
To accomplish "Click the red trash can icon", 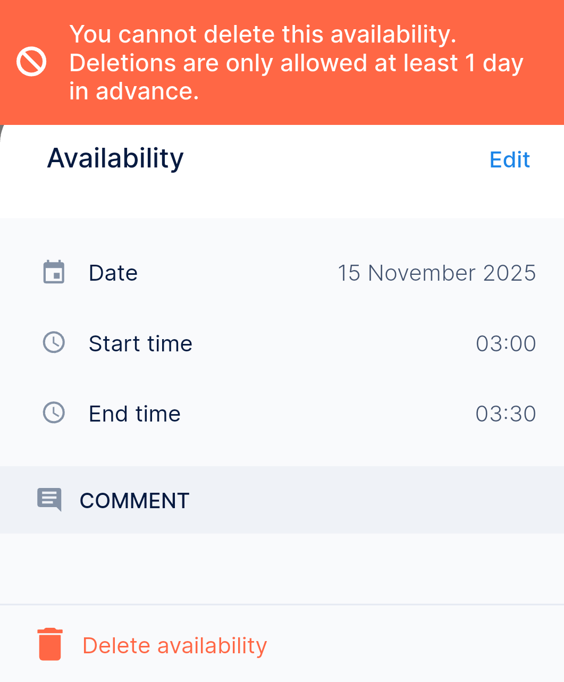I will (x=50, y=644).
